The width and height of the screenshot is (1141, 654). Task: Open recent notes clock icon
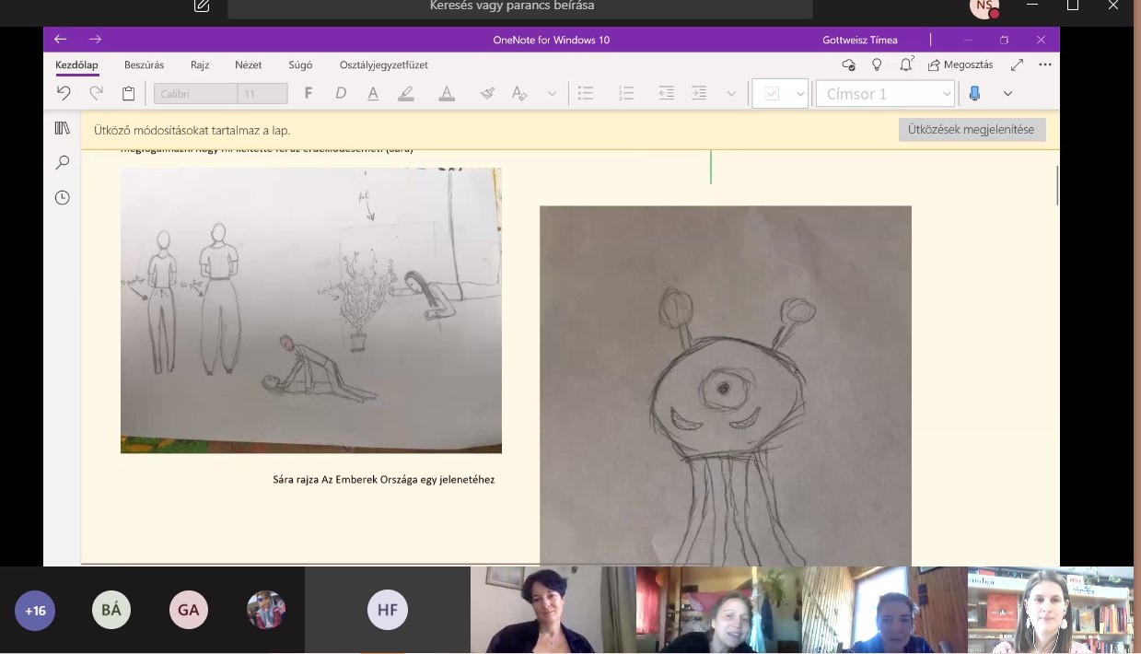point(63,197)
